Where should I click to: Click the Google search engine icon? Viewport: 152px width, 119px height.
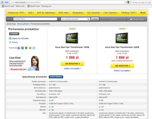click(128, 2)
